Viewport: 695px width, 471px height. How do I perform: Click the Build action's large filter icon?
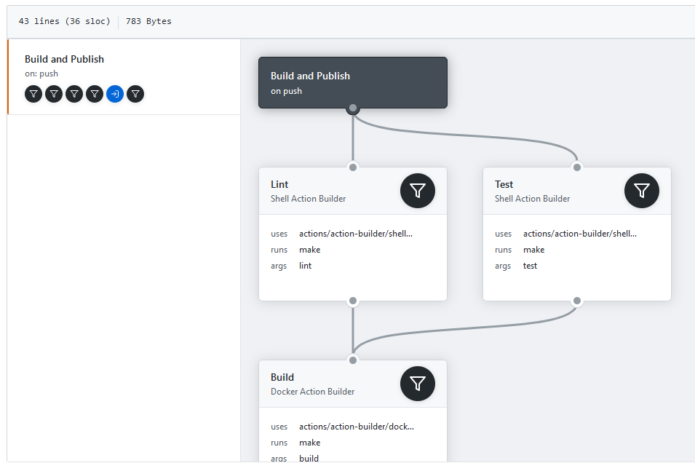(x=418, y=384)
